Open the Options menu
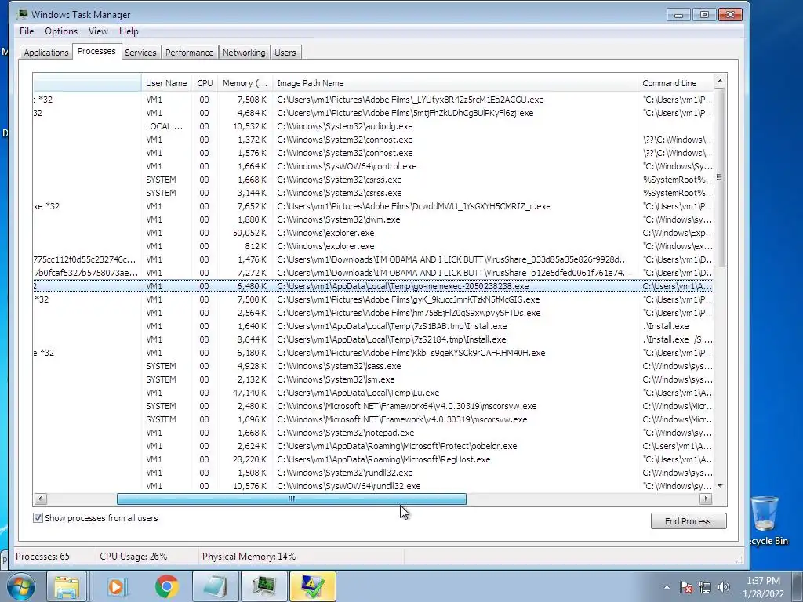803x602 pixels. point(61,31)
